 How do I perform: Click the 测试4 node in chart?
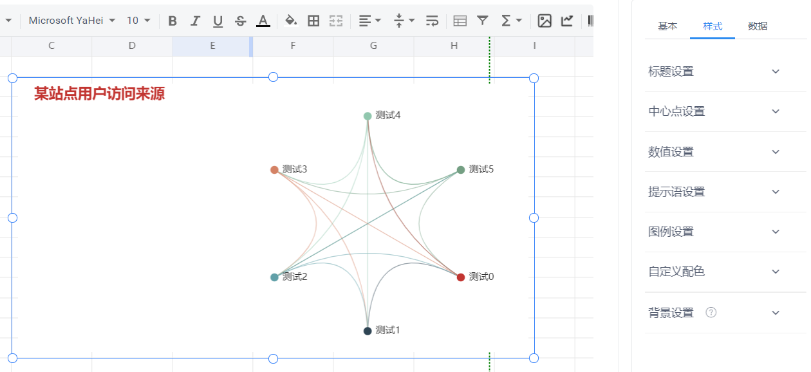tap(368, 116)
